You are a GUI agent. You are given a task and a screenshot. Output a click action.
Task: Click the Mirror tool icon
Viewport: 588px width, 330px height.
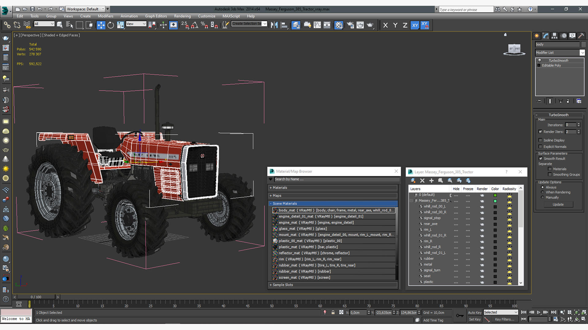274,25
